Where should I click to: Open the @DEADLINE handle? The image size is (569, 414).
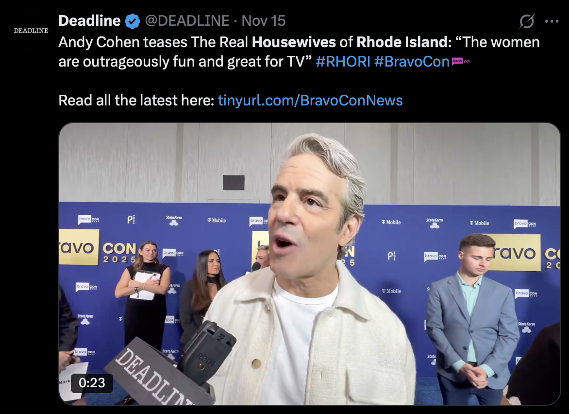187,21
